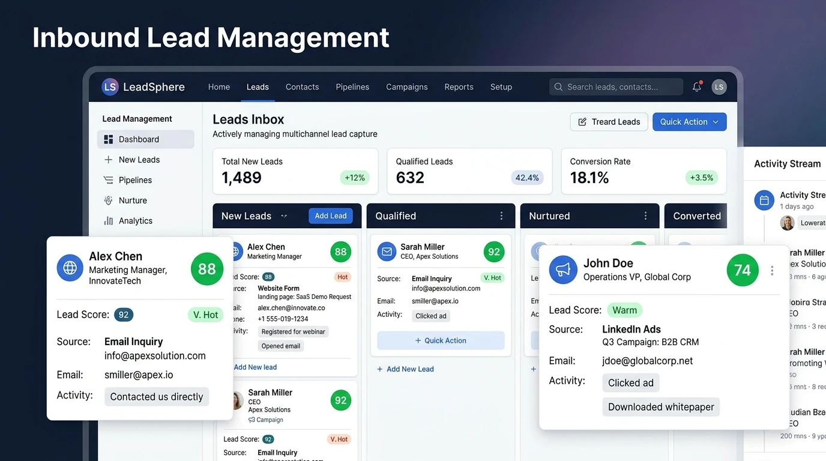
Task: Click the envelope icon on Sarah Miller Qualified card
Action: tap(387, 252)
